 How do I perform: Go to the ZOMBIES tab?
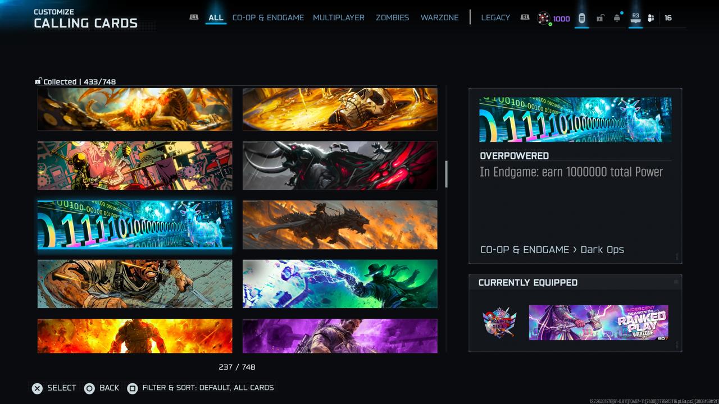392,17
